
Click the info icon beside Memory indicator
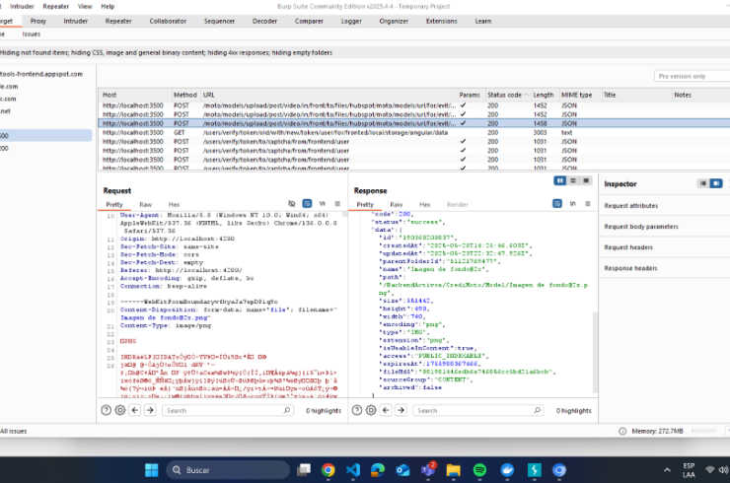(x=622, y=431)
